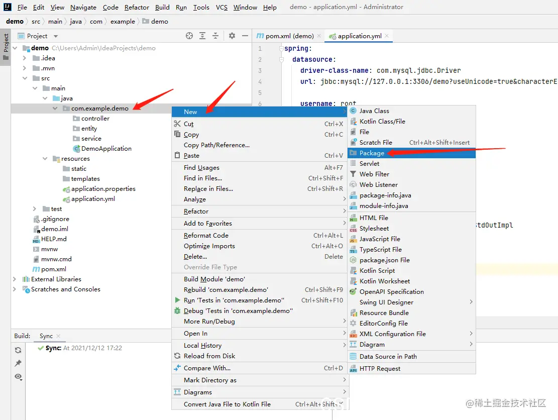Click the fold marker beside spring line
This screenshot has height=420, width=558.
281,48
